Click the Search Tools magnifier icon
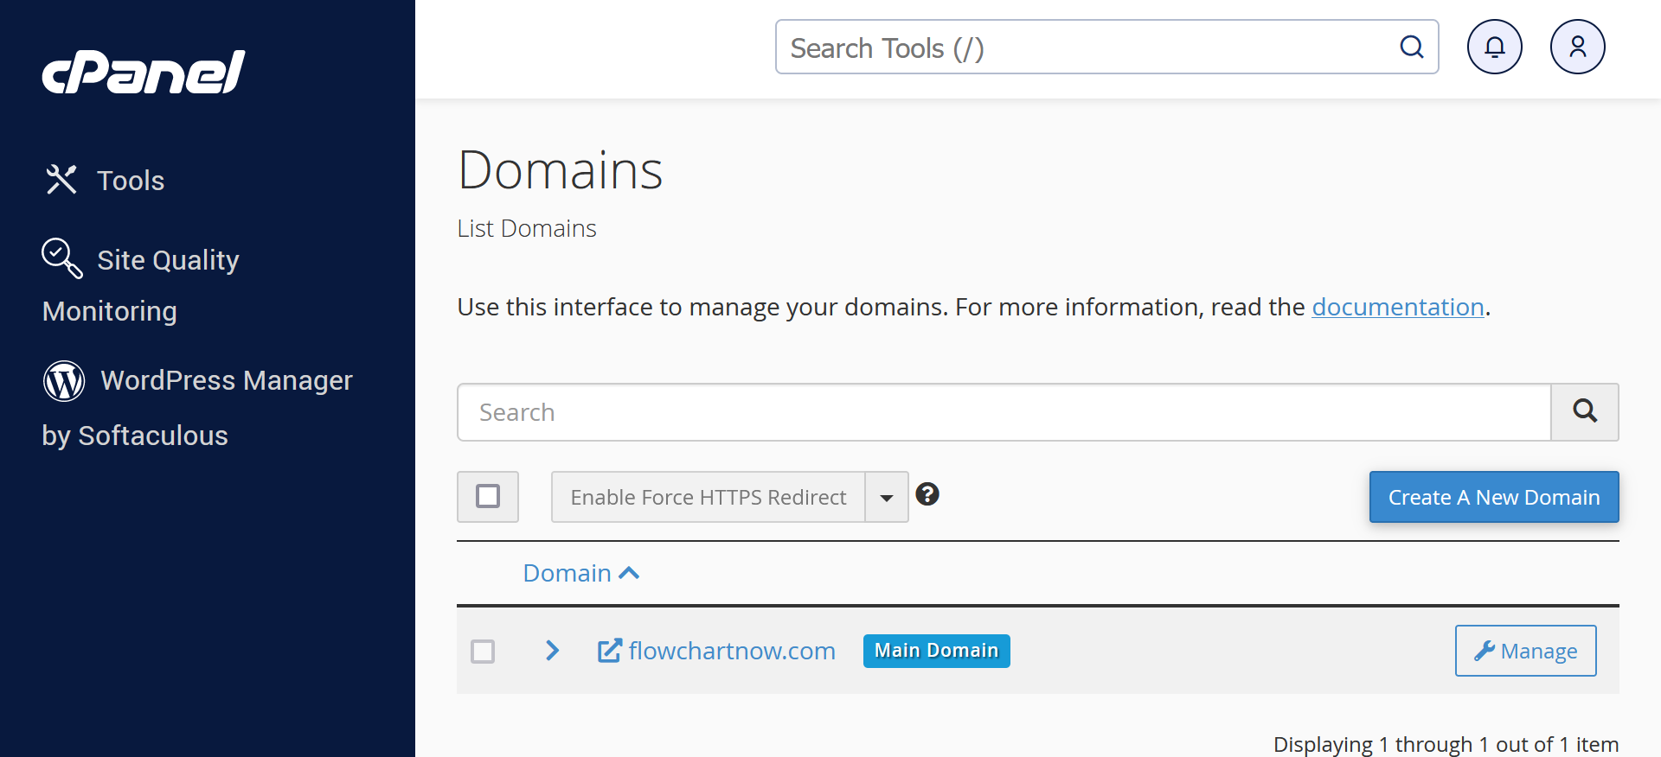Image resolution: width=1661 pixels, height=757 pixels. (x=1412, y=47)
